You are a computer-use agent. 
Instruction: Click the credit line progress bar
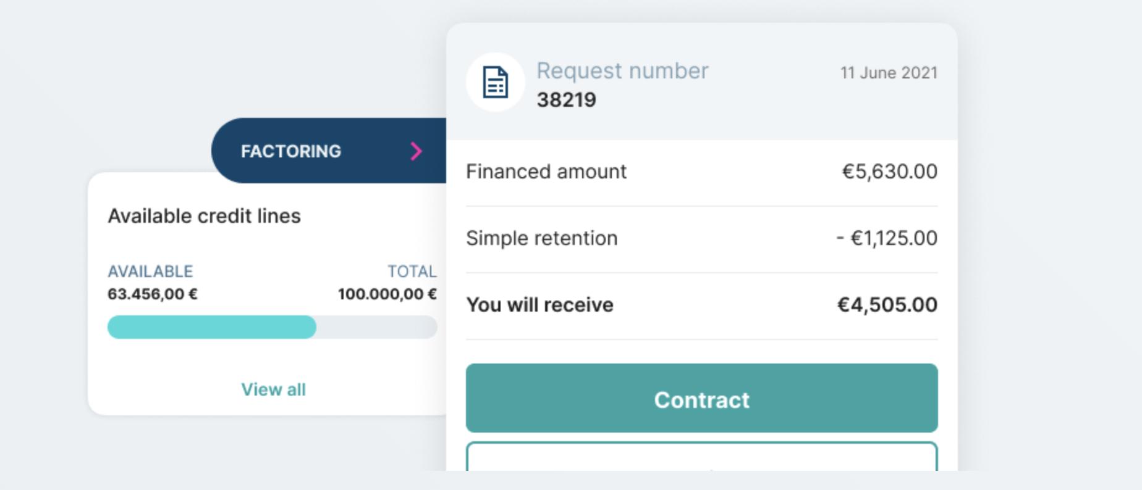[x=273, y=327]
